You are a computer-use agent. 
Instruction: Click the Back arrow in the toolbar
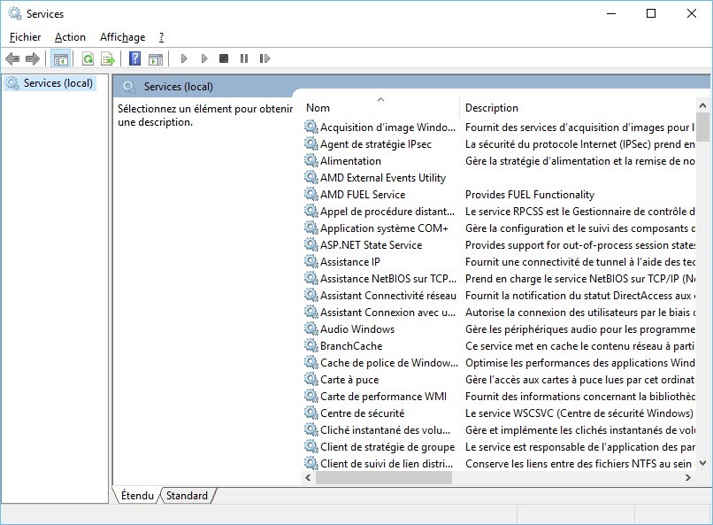(12, 59)
